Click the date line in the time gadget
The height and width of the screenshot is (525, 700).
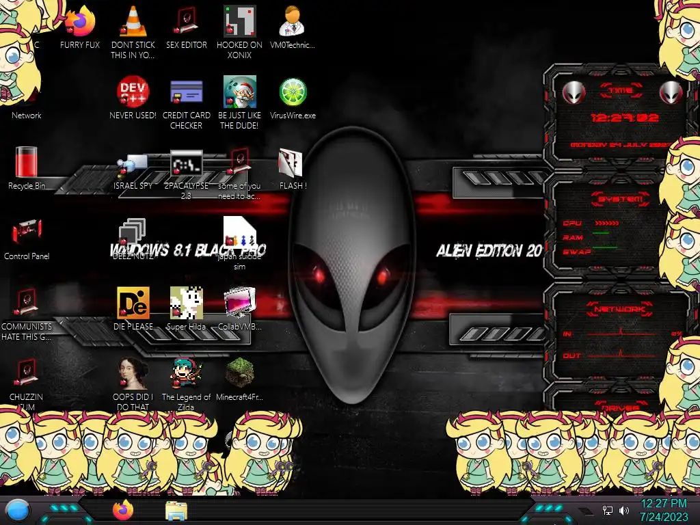pos(621,145)
